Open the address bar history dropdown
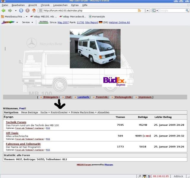This screenshot has width=190, height=178. click(x=148, y=11)
